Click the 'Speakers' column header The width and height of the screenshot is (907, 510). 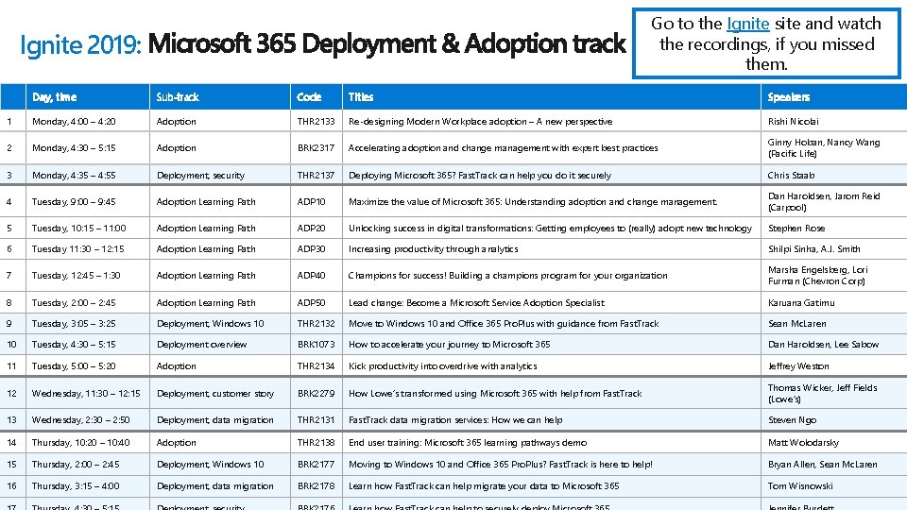[788, 97]
